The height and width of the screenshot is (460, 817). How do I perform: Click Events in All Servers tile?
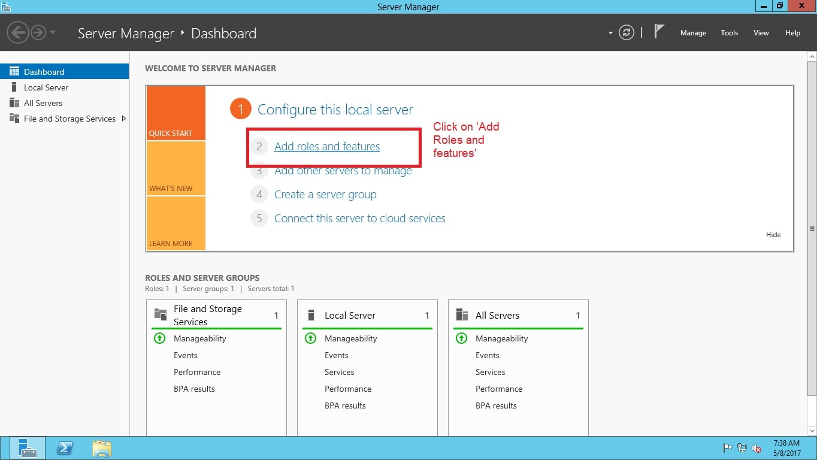pos(488,355)
